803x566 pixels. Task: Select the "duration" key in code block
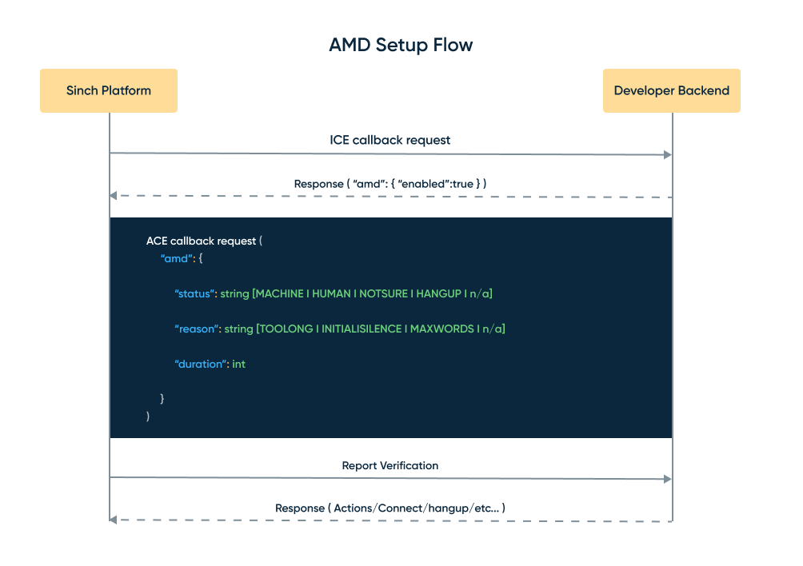pos(202,364)
